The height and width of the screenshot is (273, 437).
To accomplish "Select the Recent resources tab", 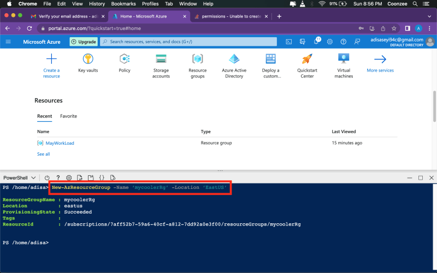I will (45, 116).
